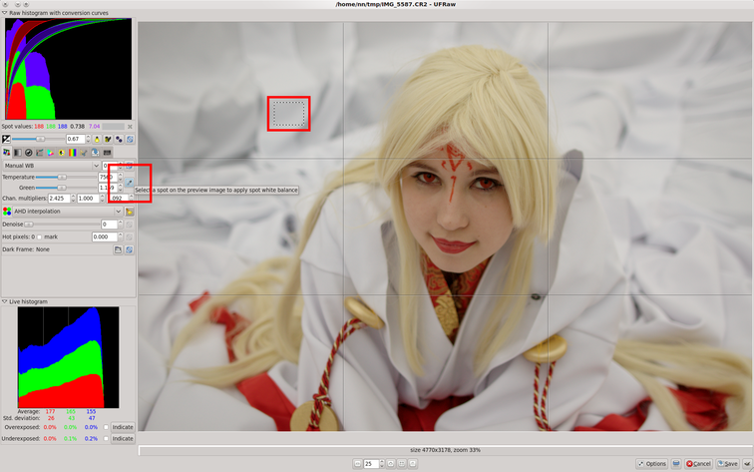Collapse the Live histogram section
The image size is (754, 472).
pos(4,301)
